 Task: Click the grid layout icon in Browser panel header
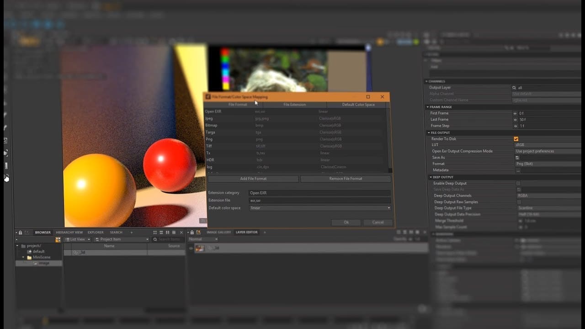click(x=155, y=233)
